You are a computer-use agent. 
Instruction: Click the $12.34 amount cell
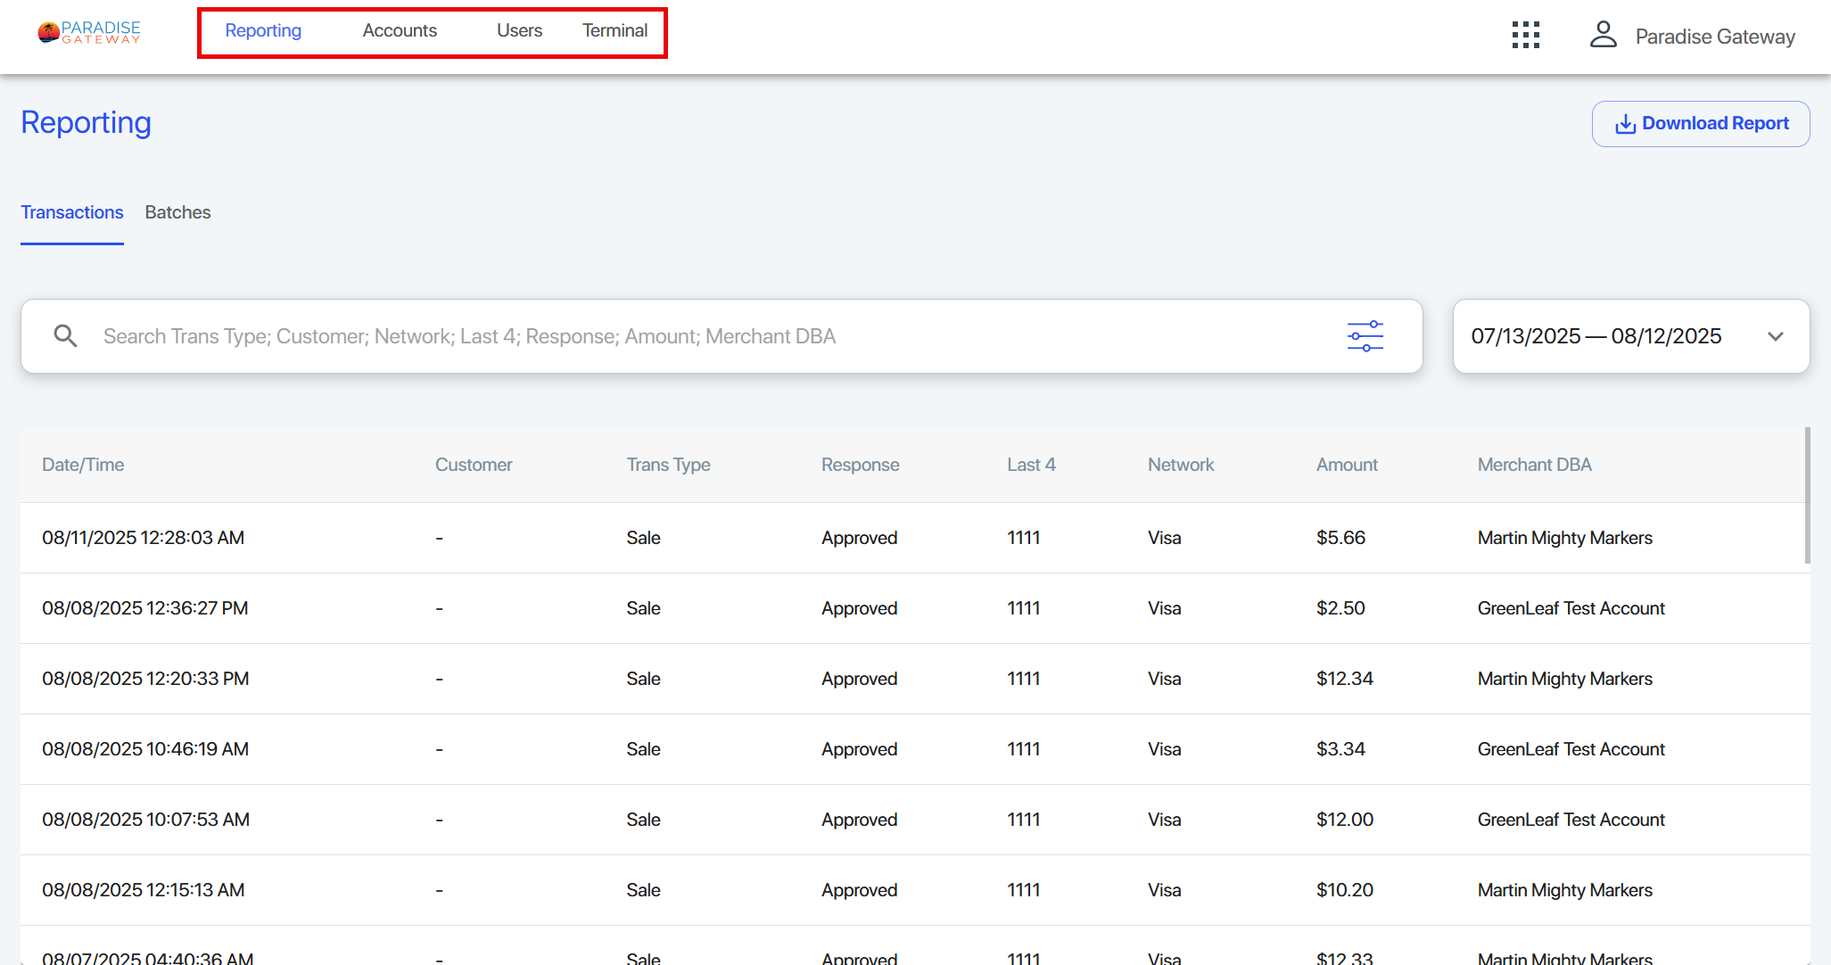pos(1345,679)
